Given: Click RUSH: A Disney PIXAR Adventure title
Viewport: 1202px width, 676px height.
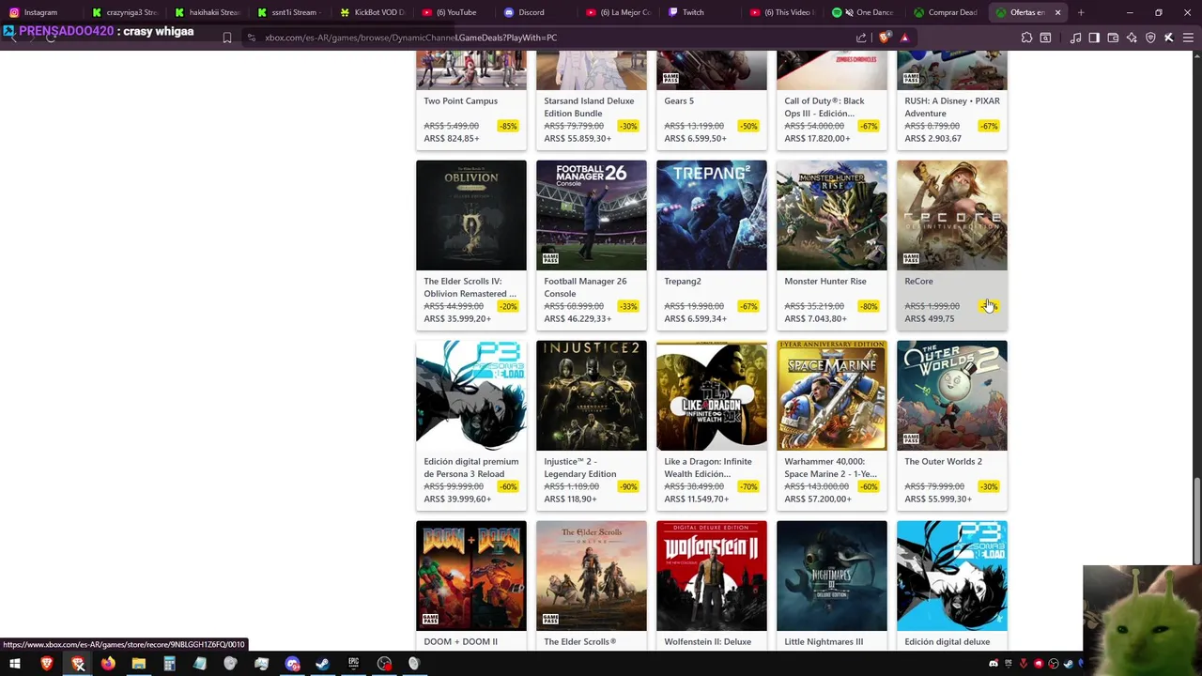Looking at the screenshot, I should [951, 107].
